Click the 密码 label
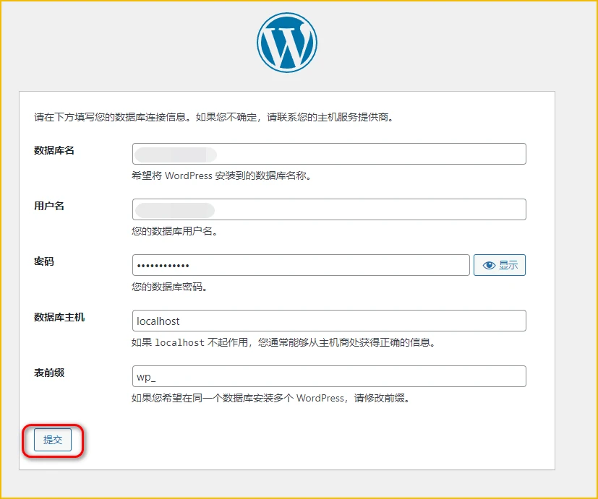Screen dimensions: 598x499 pyautogui.click(x=44, y=261)
